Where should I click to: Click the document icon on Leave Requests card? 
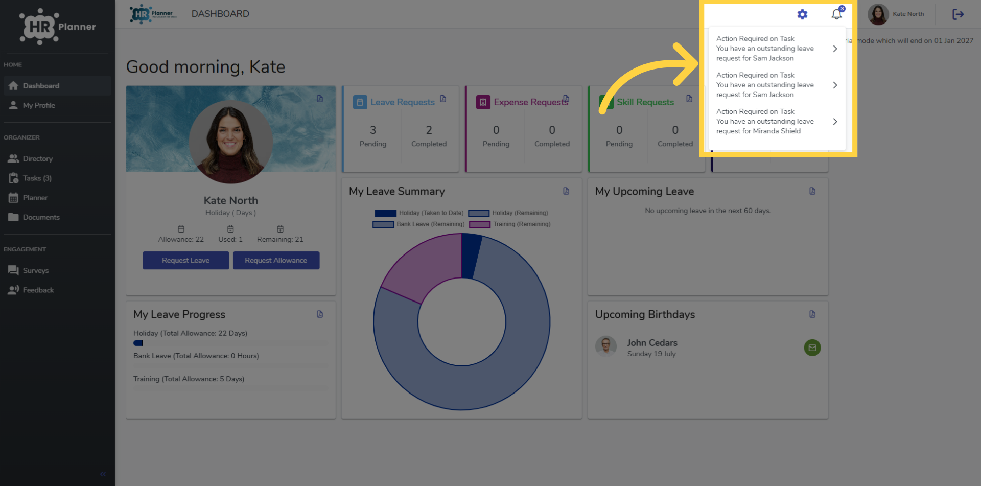click(443, 99)
